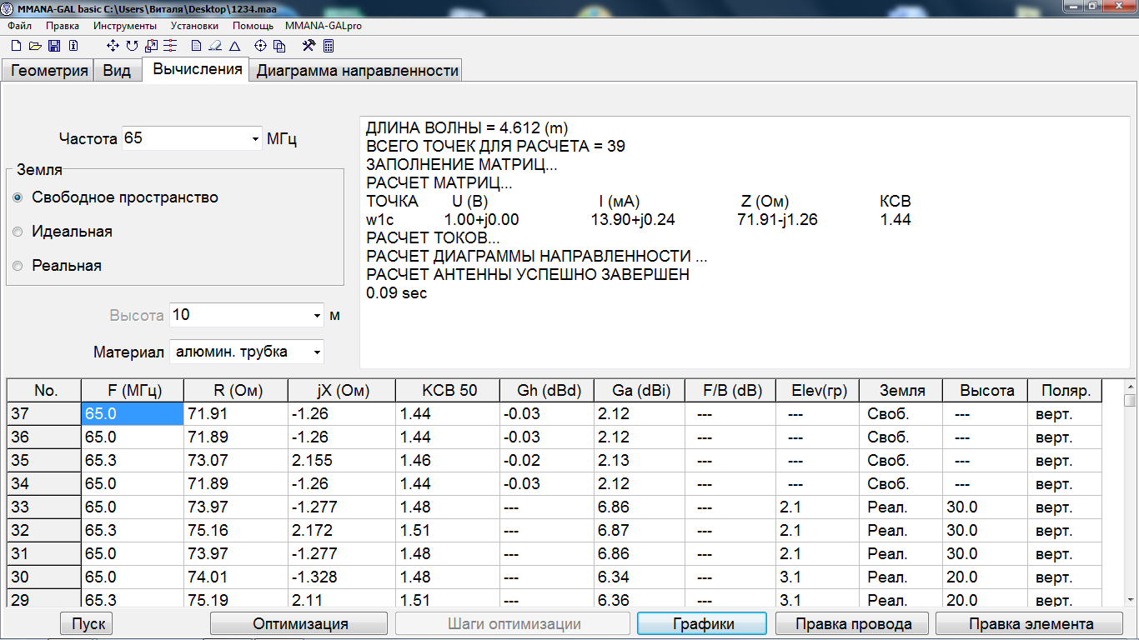Click КСВ value 1.46 in row 35

click(447, 461)
